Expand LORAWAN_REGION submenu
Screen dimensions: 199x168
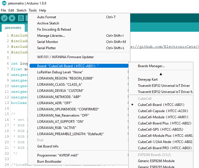tap(79, 78)
